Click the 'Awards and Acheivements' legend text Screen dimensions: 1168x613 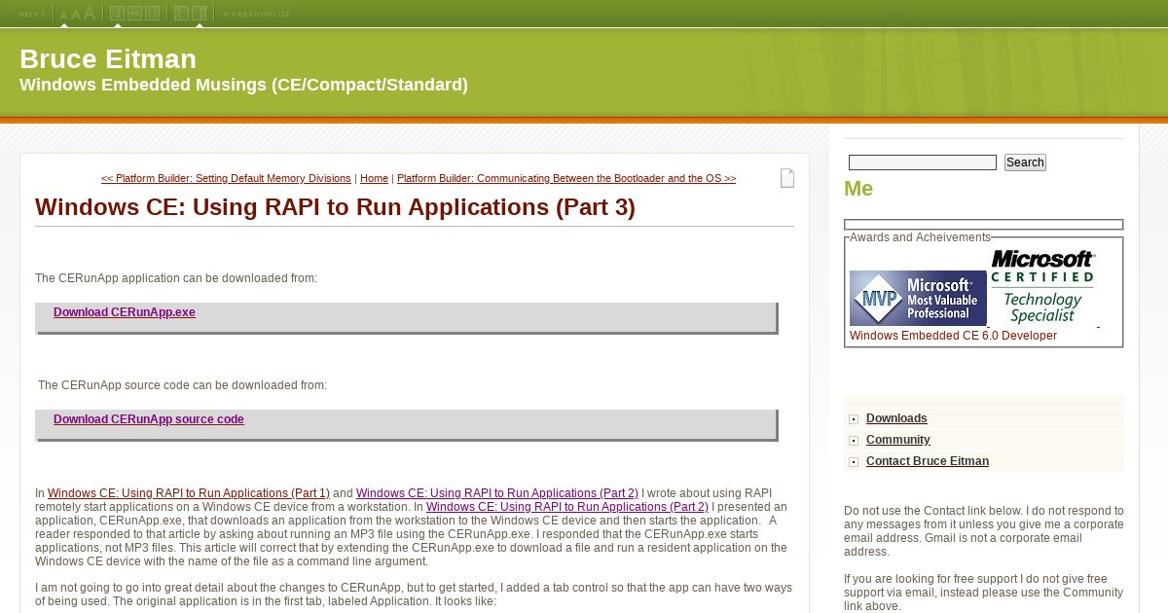pos(920,237)
